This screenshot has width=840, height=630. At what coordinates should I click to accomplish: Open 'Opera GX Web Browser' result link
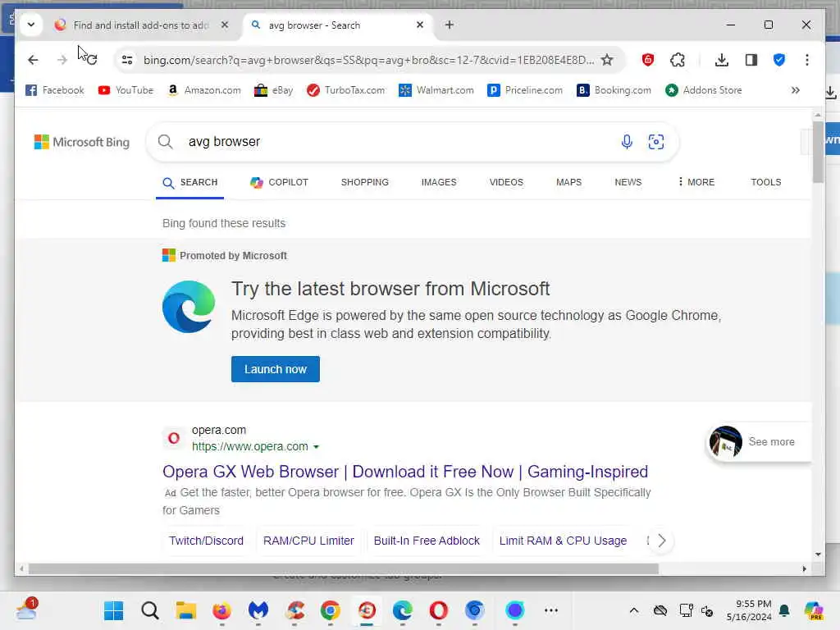tap(405, 472)
